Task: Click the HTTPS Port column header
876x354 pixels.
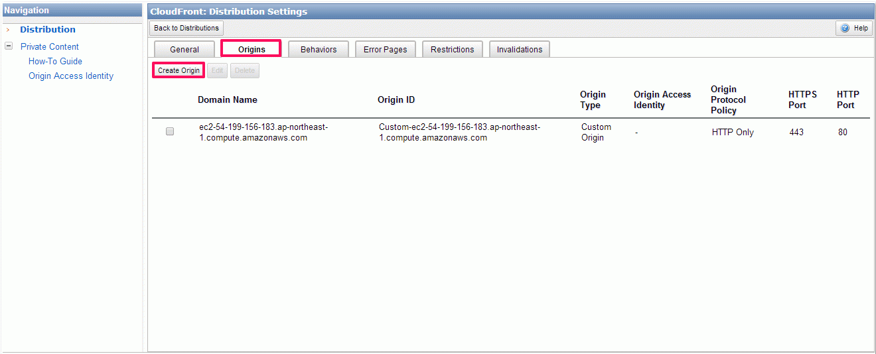Action: coord(802,100)
